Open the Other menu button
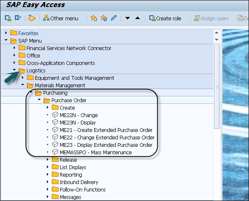 61,19
